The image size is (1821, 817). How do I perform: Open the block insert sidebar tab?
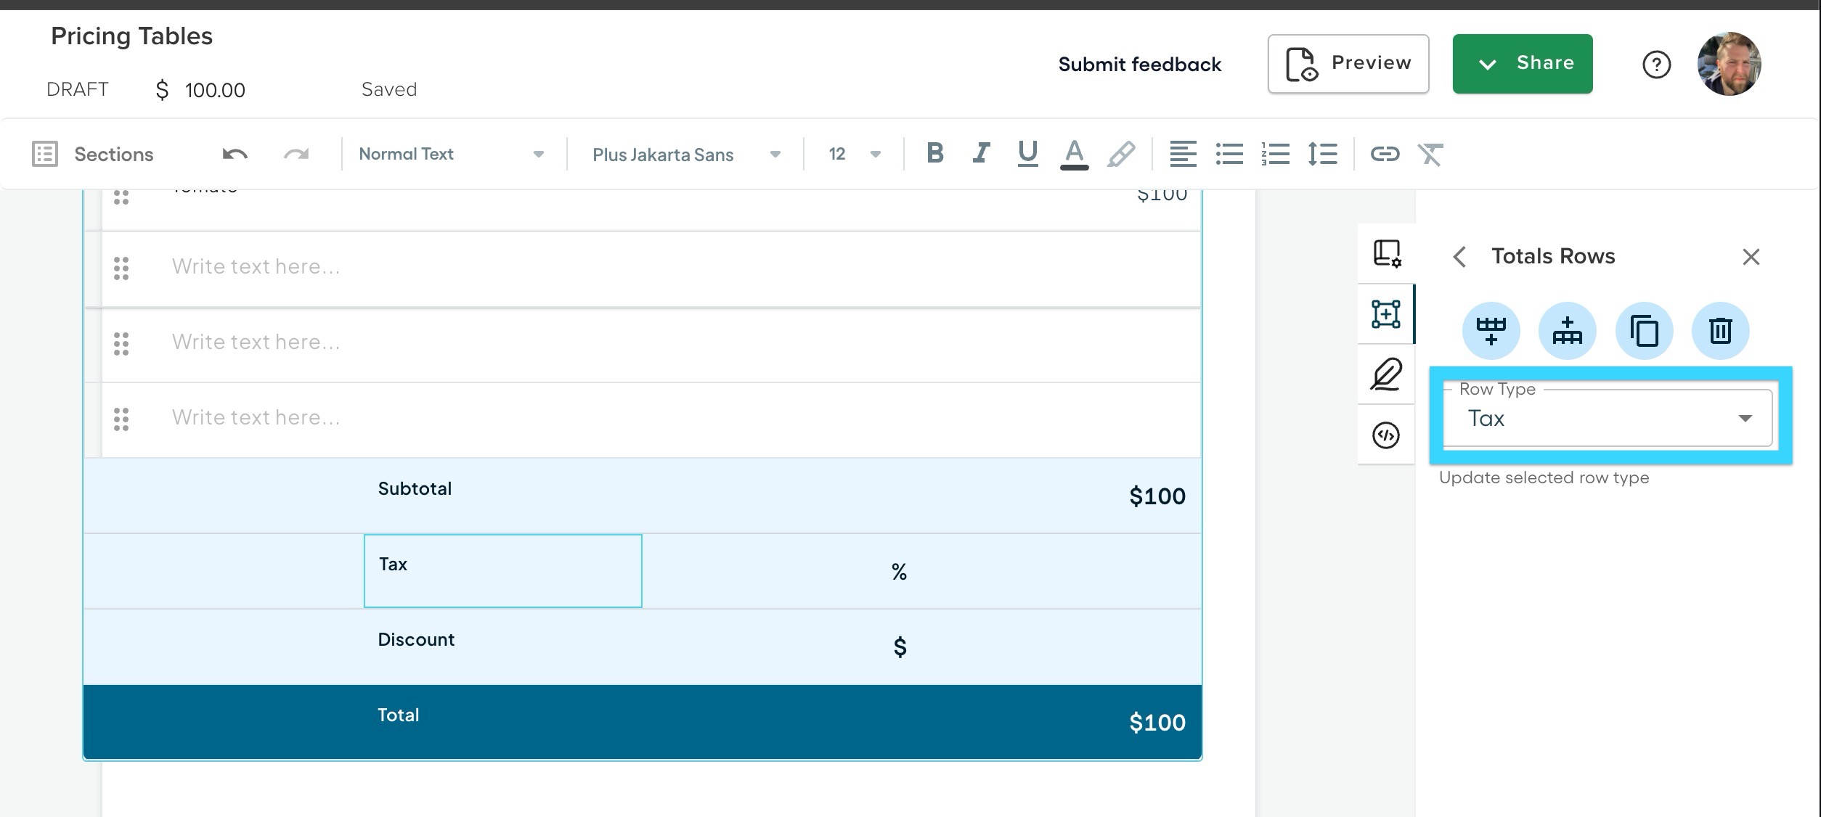click(x=1386, y=313)
